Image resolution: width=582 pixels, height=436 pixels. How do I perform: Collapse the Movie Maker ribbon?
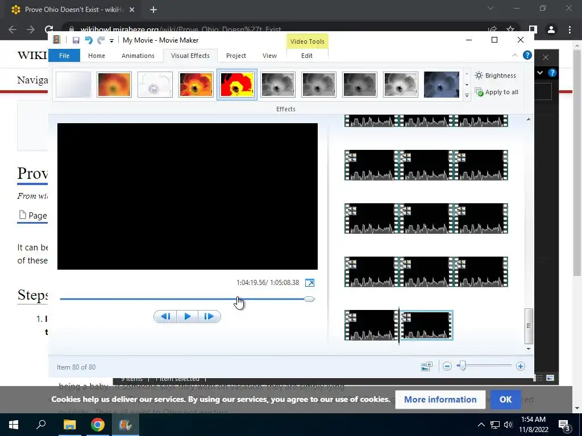point(515,55)
